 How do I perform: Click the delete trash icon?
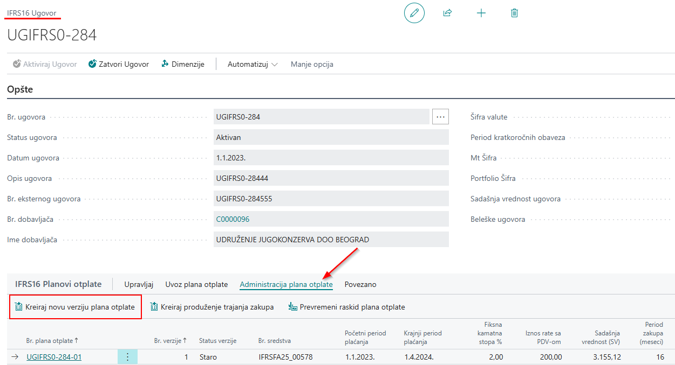pos(514,13)
